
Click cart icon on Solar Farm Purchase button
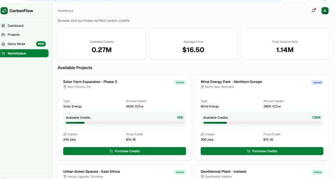tap(111, 151)
